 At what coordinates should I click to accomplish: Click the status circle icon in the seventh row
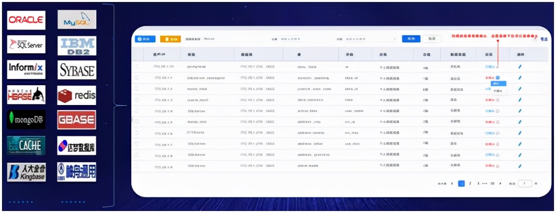tap(498, 133)
